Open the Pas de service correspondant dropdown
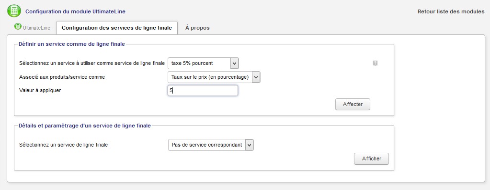 [x=211, y=145]
